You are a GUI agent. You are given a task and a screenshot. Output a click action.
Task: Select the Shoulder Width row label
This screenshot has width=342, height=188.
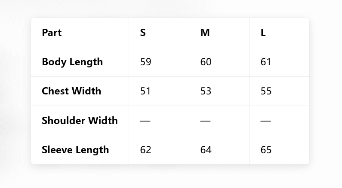(x=80, y=121)
